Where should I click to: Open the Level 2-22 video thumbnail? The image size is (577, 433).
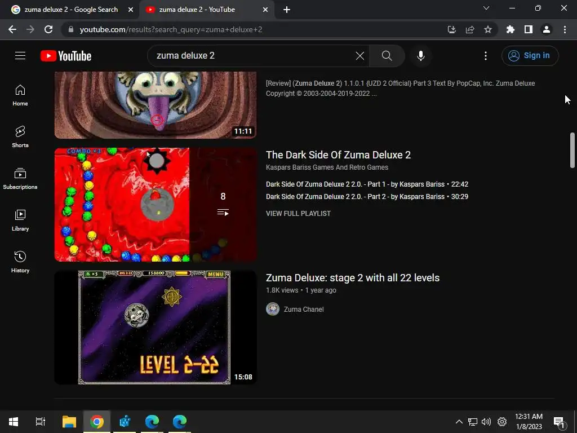click(156, 328)
